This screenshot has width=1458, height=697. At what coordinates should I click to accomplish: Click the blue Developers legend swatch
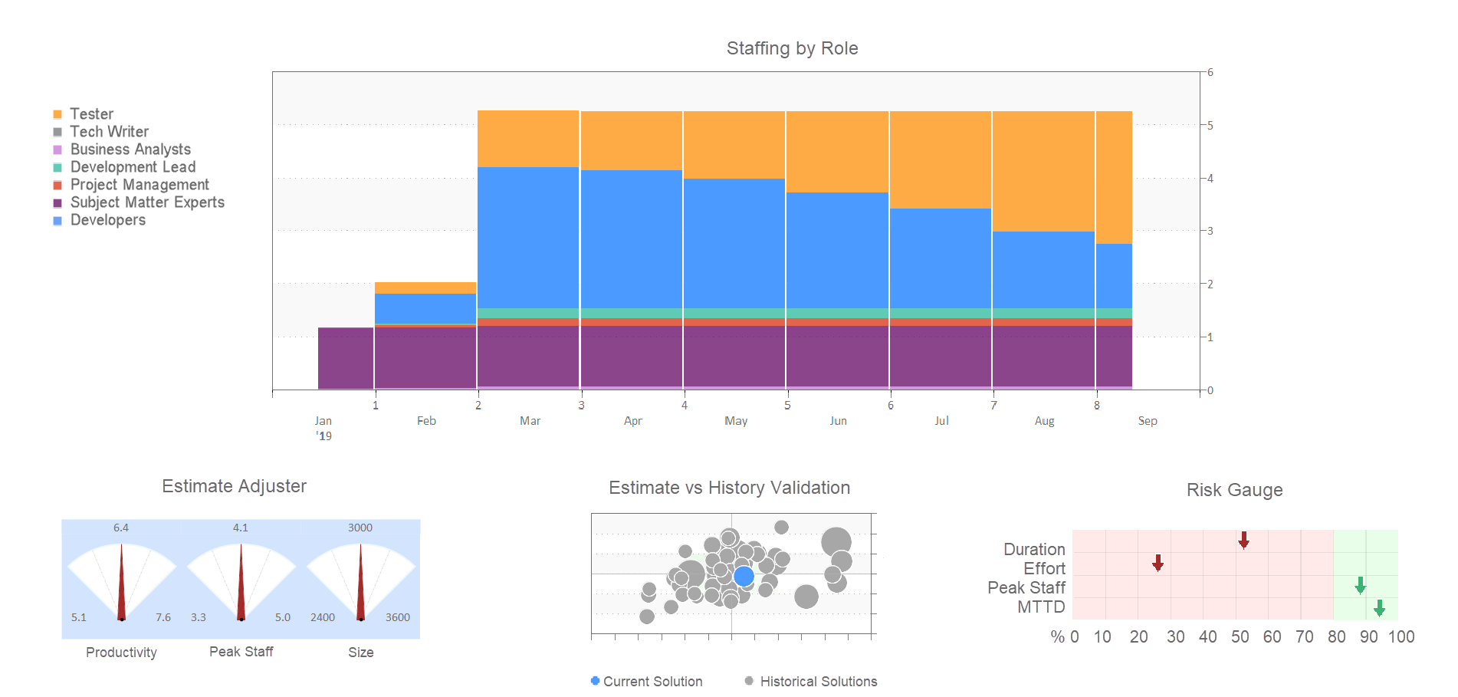point(57,220)
